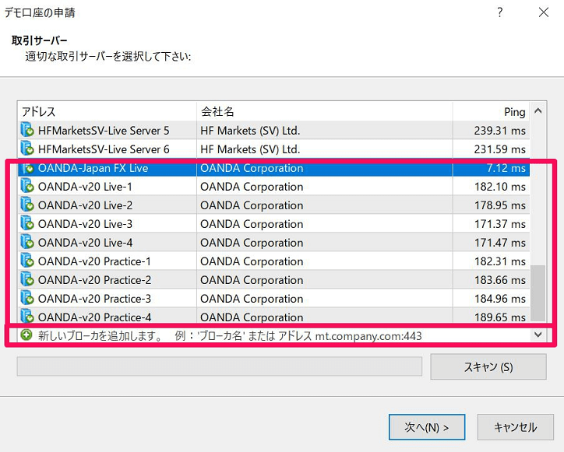Click the OANDA-v20 Practice-1 server icon
The width and height of the screenshot is (564, 452).
click(27, 261)
